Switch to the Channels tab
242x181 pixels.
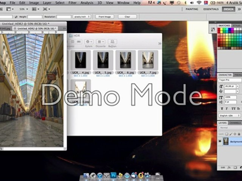tap(235, 123)
